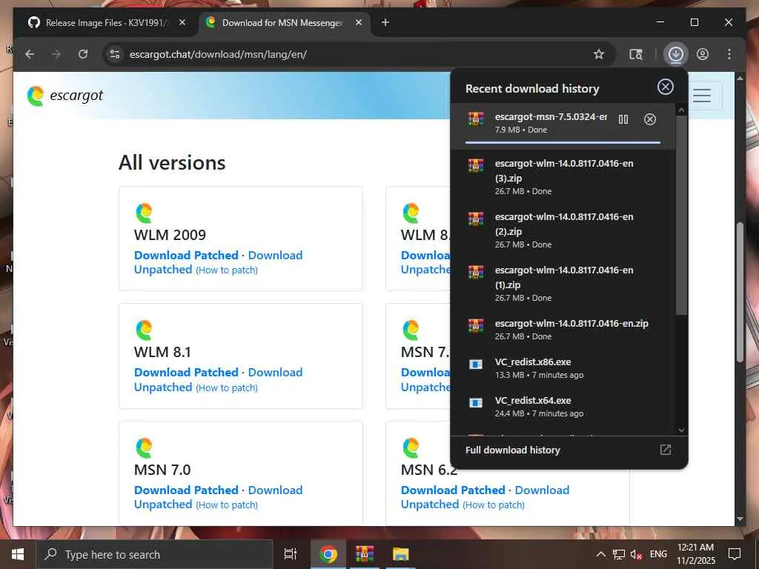Viewport: 759px width, 569px height.
Task: Click Download Patched for MSN 7.0
Action: point(186,490)
